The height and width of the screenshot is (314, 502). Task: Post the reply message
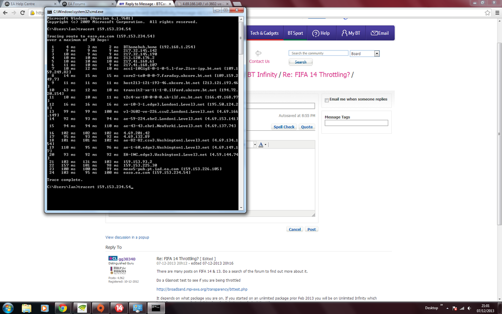[311, 229]
